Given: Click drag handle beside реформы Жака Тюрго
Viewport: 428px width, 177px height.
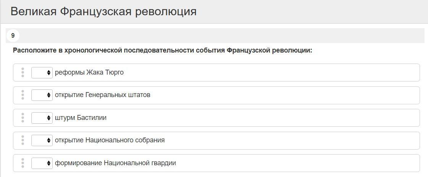Looking at the screenshot, I should (x=23, y=72).
